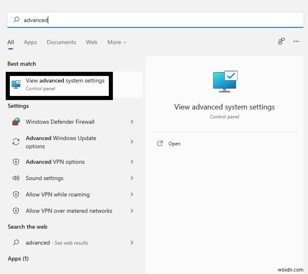Switch to the Documents tab
The width and height of the screenshot is (308, 274).
[61, 42]
